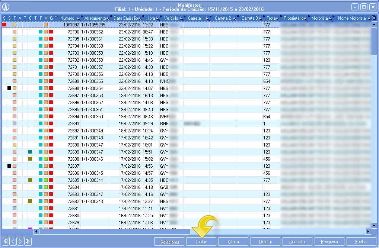Click the Frota column header
Viewport: 379px width, 248px height.
coord(271,18)
